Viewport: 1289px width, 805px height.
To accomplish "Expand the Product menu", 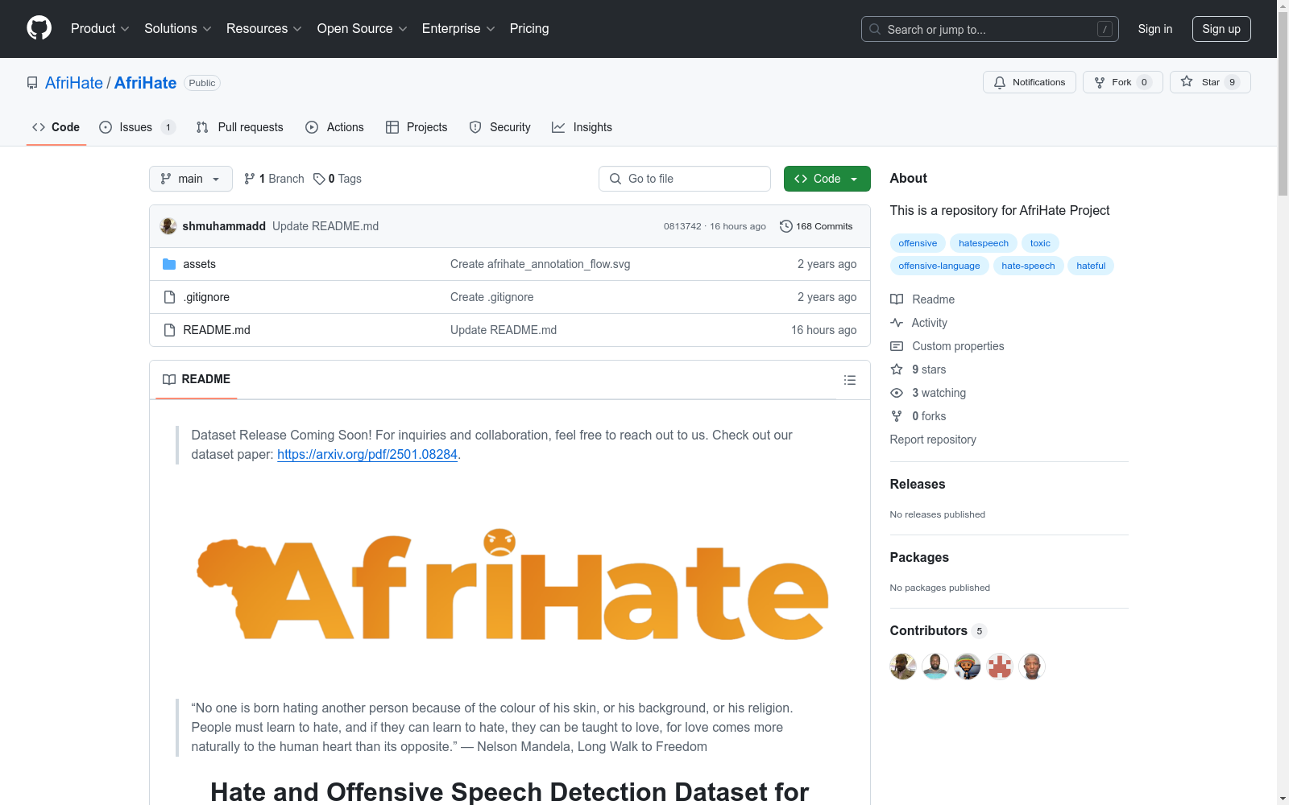I will [100, 29].
